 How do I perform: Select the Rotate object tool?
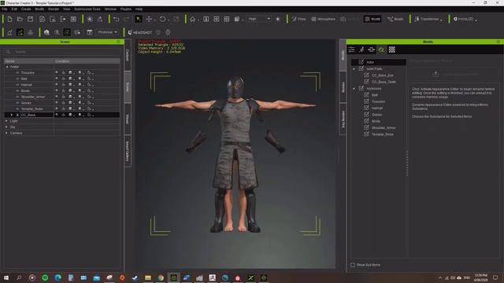(x=163, y=19)
